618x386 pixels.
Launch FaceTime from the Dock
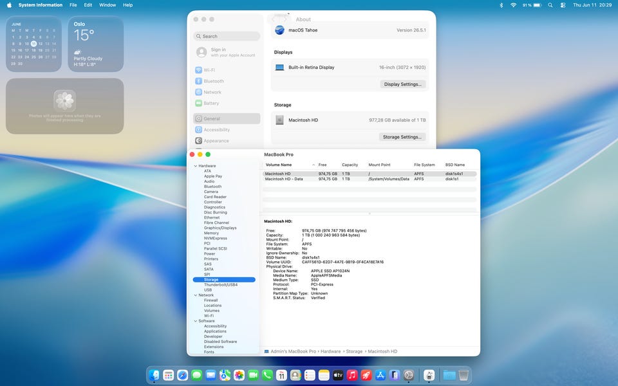click(x=253, y=375)
